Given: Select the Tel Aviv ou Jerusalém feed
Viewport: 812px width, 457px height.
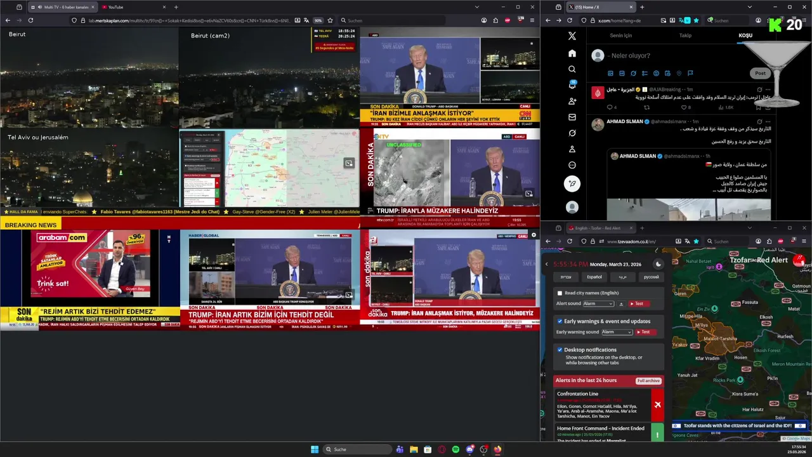Looking at the screenshot, I should click(89, 168).
